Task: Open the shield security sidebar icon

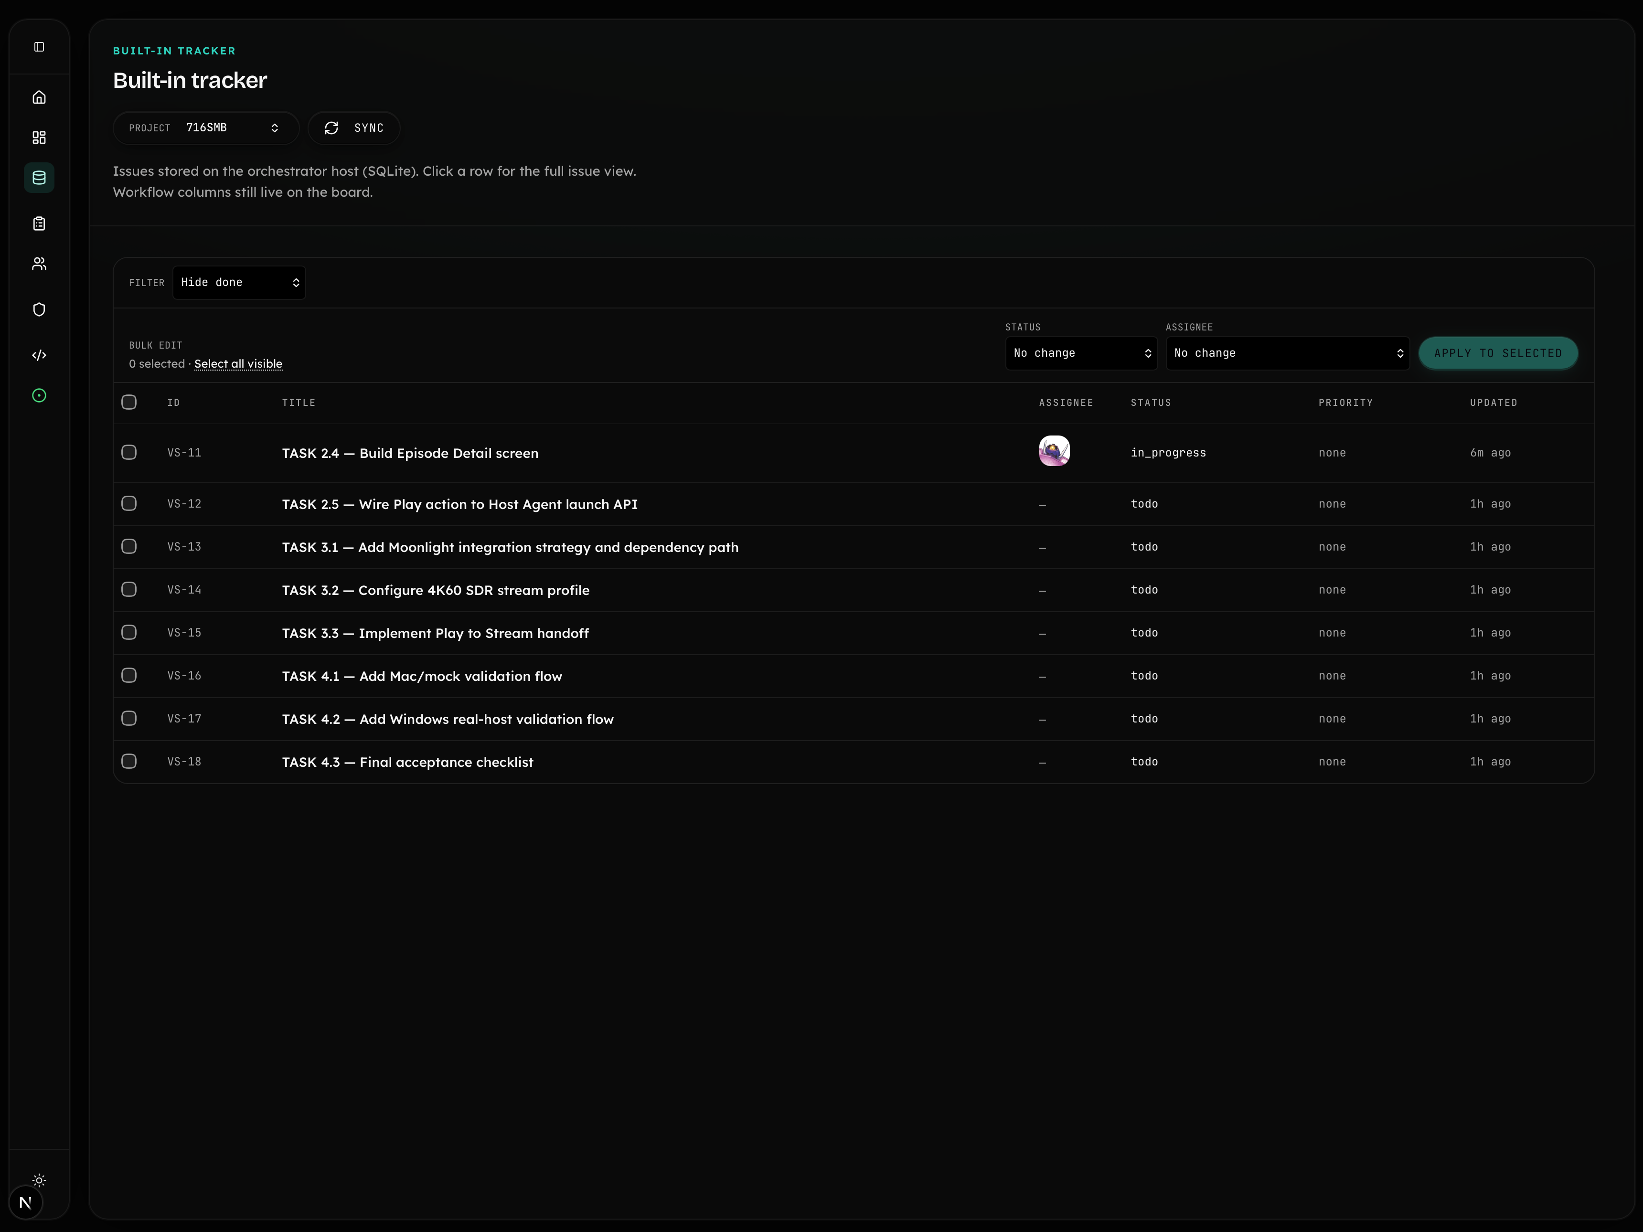Action: 39,309
